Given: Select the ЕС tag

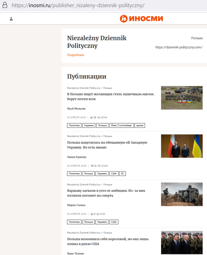Looking at the screenshot, I should coord(122,174).
